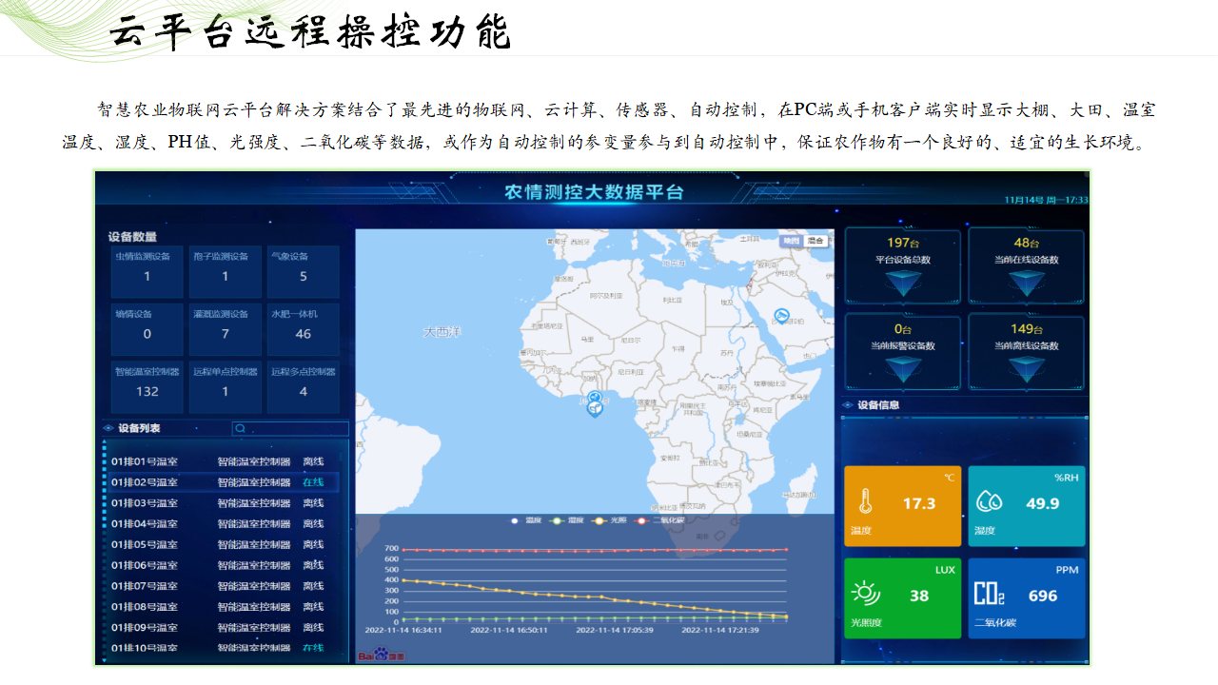Click the 49.9 humidity reading
The image size is (1218, 685).
(x=1042, y=503)
